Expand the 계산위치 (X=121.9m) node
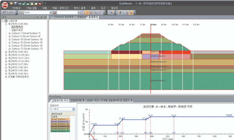Viewport: 234px width, 140px height. (x=6, y=61)
